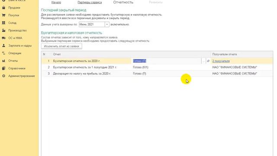This screenshot has width=277, height=156.
Task: Open the Справочники book icon
Action: point(4,68)
